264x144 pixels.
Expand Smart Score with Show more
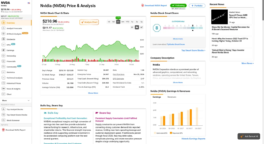(x=178, y=39)
